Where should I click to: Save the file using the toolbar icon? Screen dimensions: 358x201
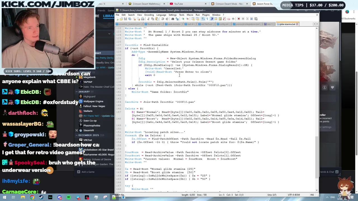[x=125, y=19]
